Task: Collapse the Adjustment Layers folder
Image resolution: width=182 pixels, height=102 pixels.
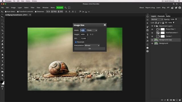Action: click(155, 26)
